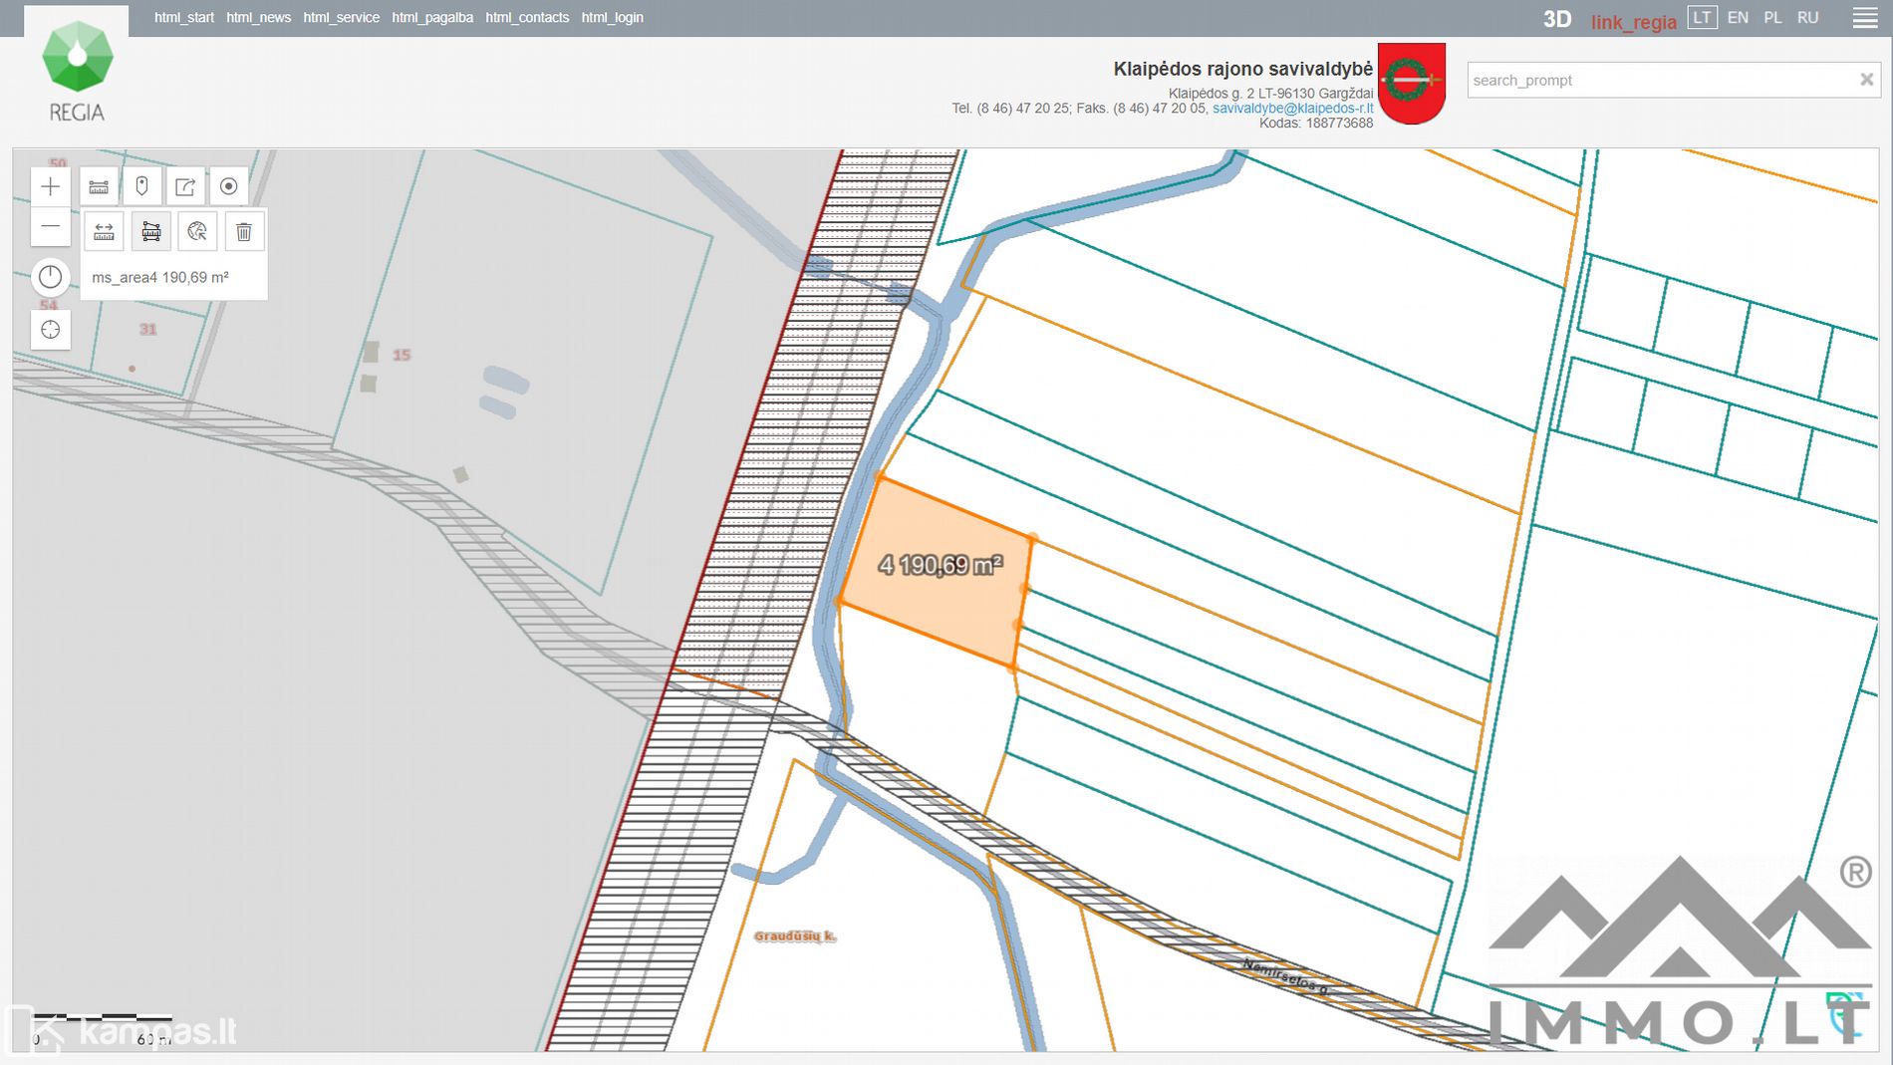Image resolution: width=1893 pixels, height=1065 pixels.
Task: Open the measurement tools ruler icon
Action: pyautogui.click(x=99, y=186)
